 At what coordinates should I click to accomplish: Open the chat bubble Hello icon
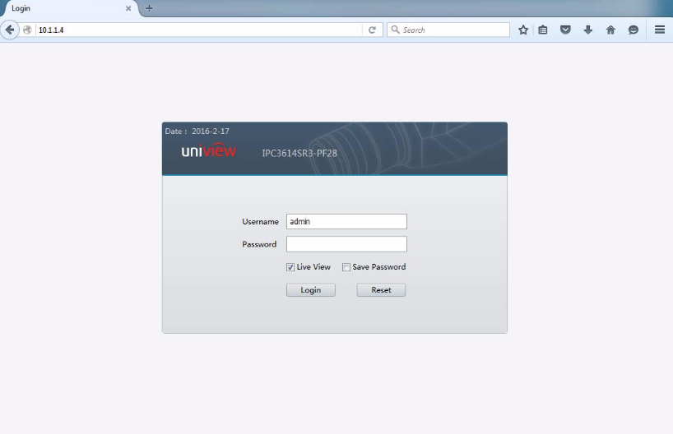(633, 30)
